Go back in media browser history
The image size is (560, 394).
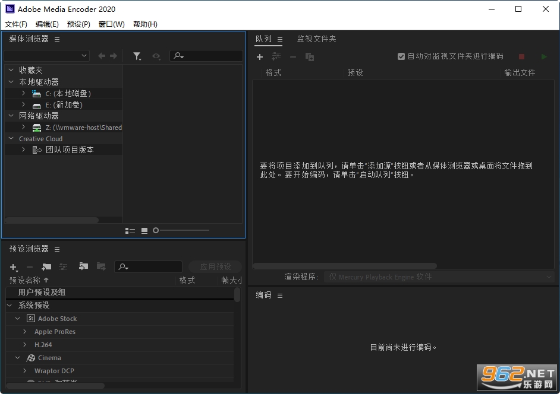click(x=102, y=56)
